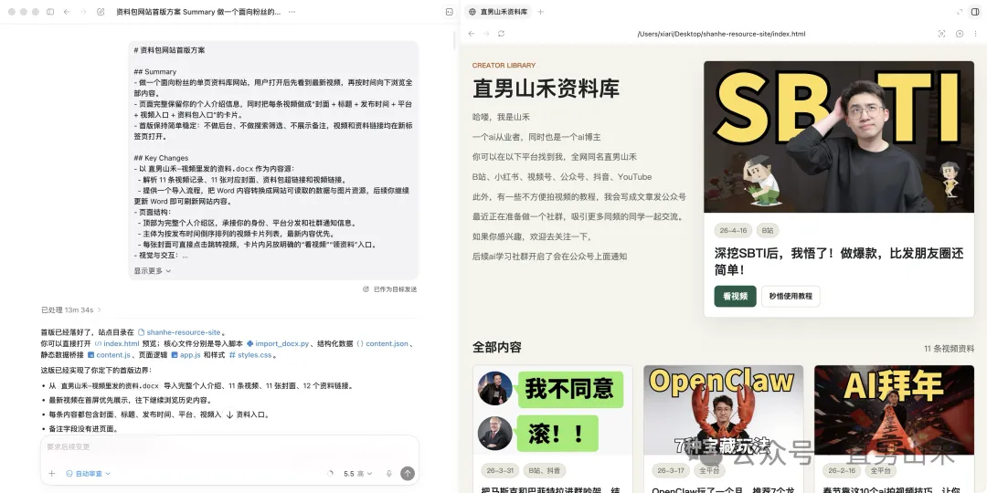Click the green 看视频 button

735,296
